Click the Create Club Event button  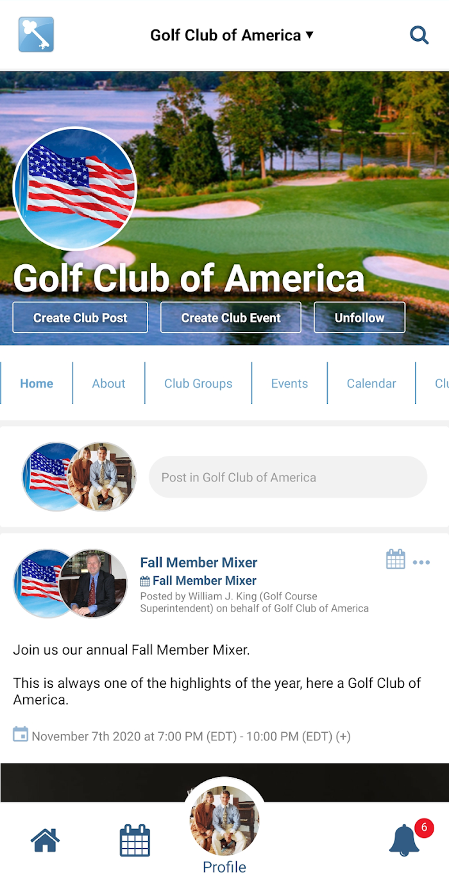point(231,317)
